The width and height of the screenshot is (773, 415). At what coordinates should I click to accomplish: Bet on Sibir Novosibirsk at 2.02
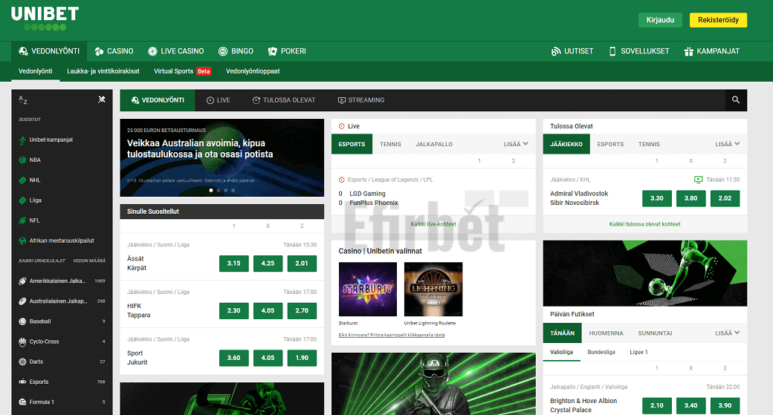coord(725,198)
